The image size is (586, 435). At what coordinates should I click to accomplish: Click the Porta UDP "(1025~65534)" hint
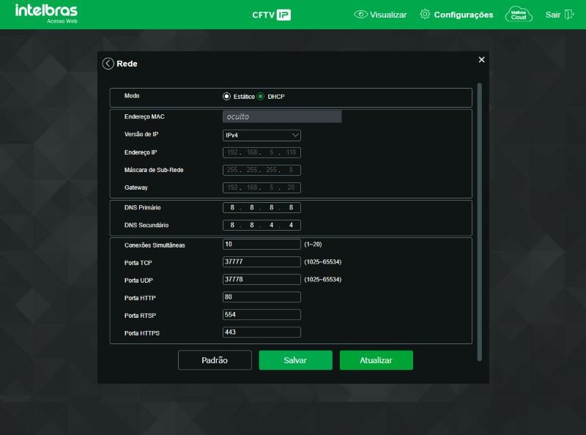(323, 279)
